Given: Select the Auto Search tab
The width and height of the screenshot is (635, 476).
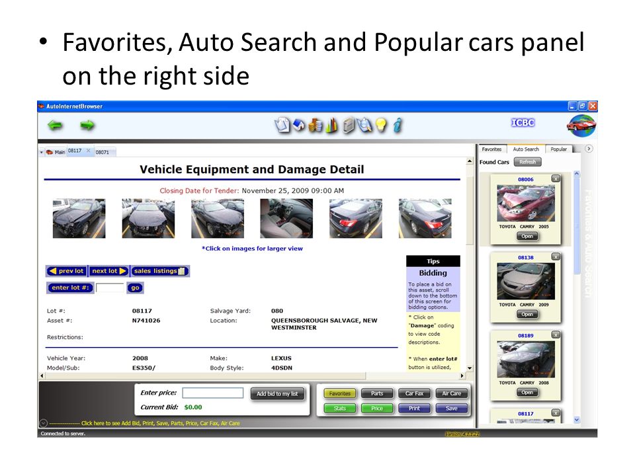Looking at the screenshot, I should (x=526, y=149).
